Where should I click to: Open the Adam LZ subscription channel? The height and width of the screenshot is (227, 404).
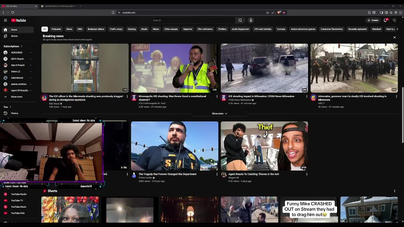pyautogui.click(x=17, y=72)
